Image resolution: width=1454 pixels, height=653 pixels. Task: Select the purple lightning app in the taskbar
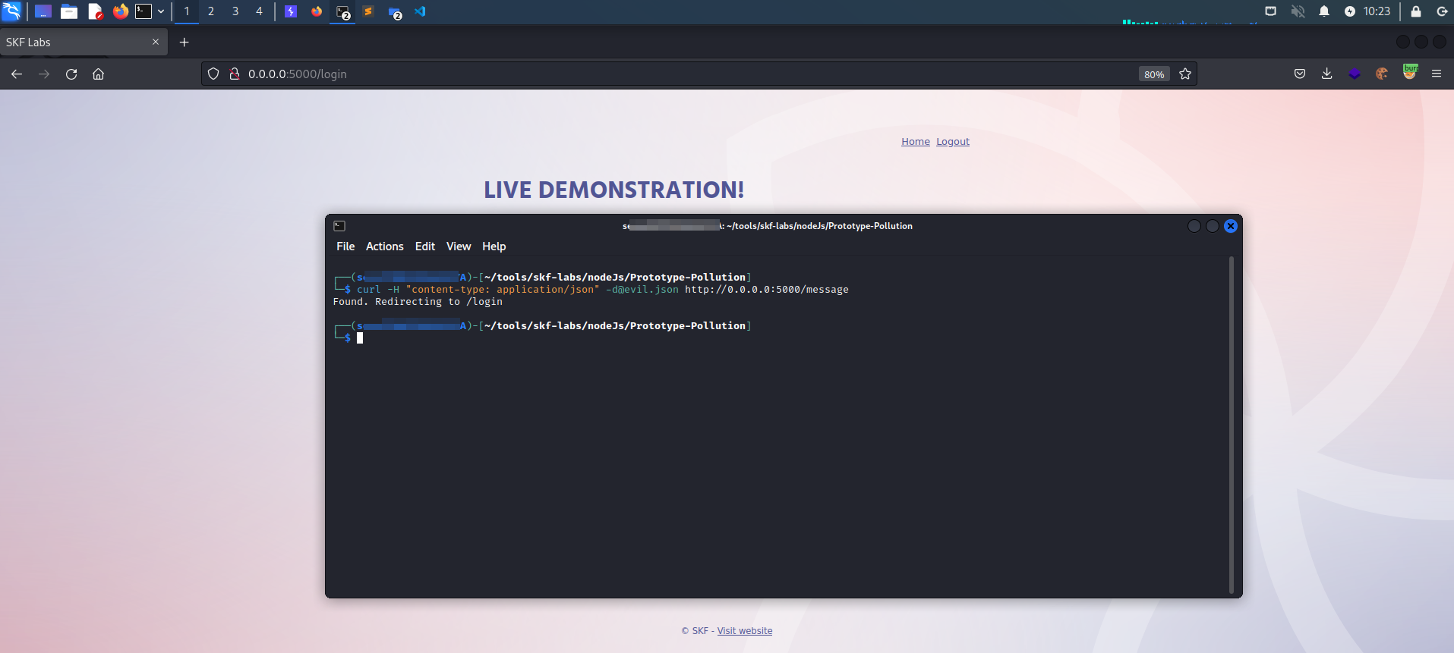[x=291, y=11]
